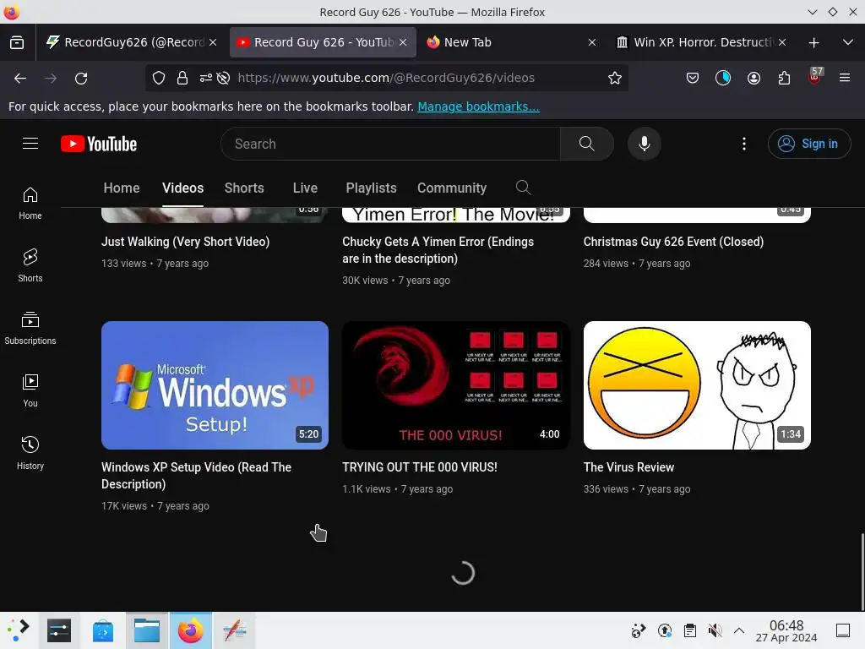Open 'Christmas Guy 626 Event (Closed)' title

coord(673,242)
